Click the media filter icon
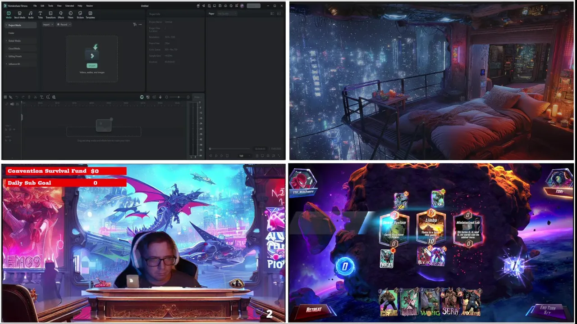The image size is (577, 324). (134, 24)
